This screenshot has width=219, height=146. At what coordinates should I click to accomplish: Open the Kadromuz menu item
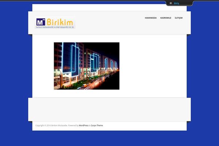(x=166, y=18)
